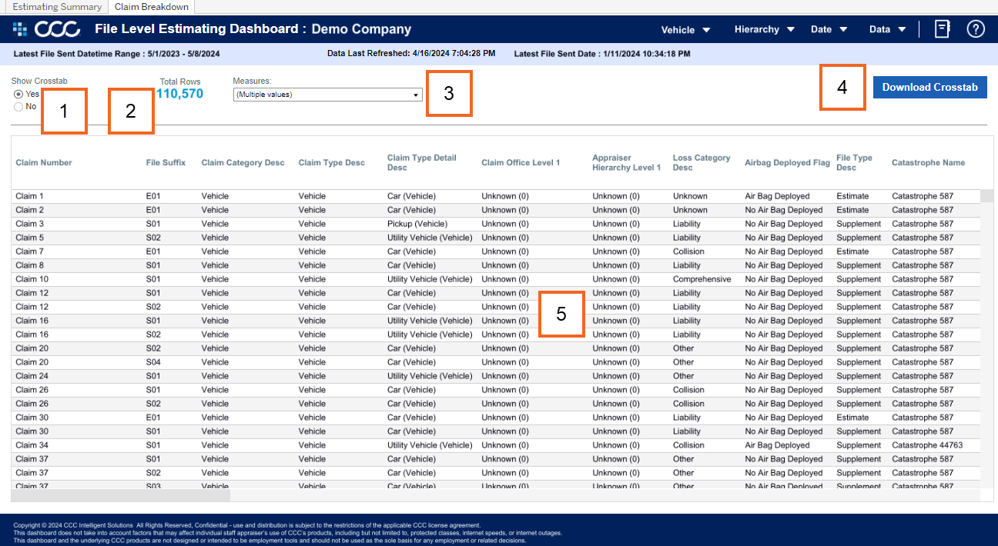The height and width of the screenshot is (546, 998).
Task: Click the CCC apps grid icon
Action: pyautogui.click(x=19, y=29)
